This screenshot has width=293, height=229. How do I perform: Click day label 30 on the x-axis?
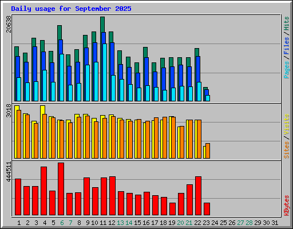266,223
